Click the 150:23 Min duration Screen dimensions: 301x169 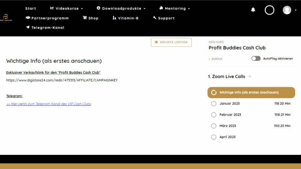tap(282, 126)
